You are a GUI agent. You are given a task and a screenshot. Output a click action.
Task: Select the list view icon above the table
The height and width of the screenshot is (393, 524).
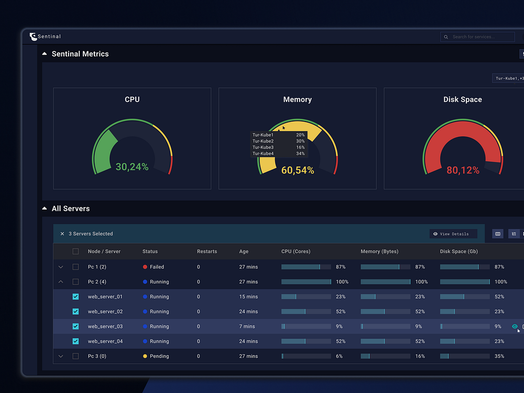tap(514, 233)
